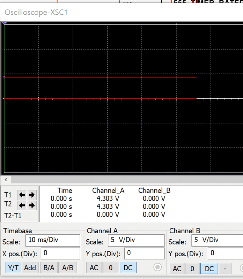Choose DC coupling for Channel A
The height and width of the screenshot is (279, 243).
point(128,268)
